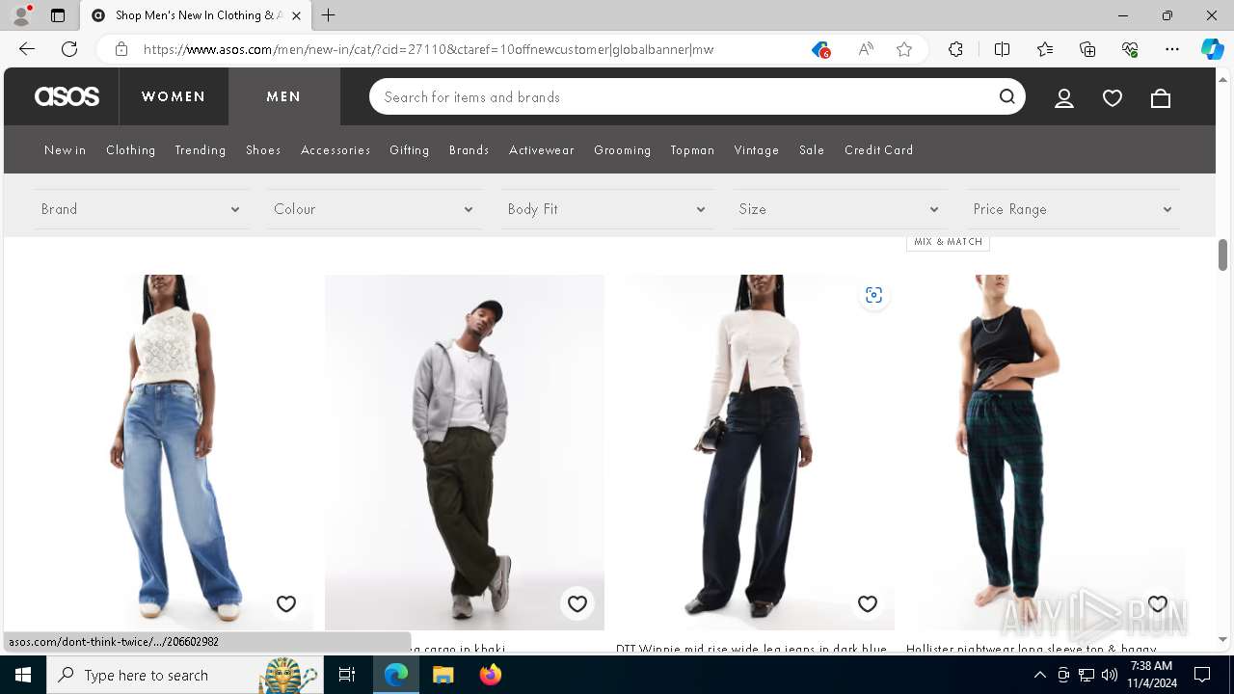Screen dimensions: 1234x694
Task: Refresh the page
Action: click(x=69, y=49)
